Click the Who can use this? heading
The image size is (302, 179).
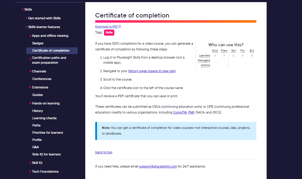(x=226, y=45)
